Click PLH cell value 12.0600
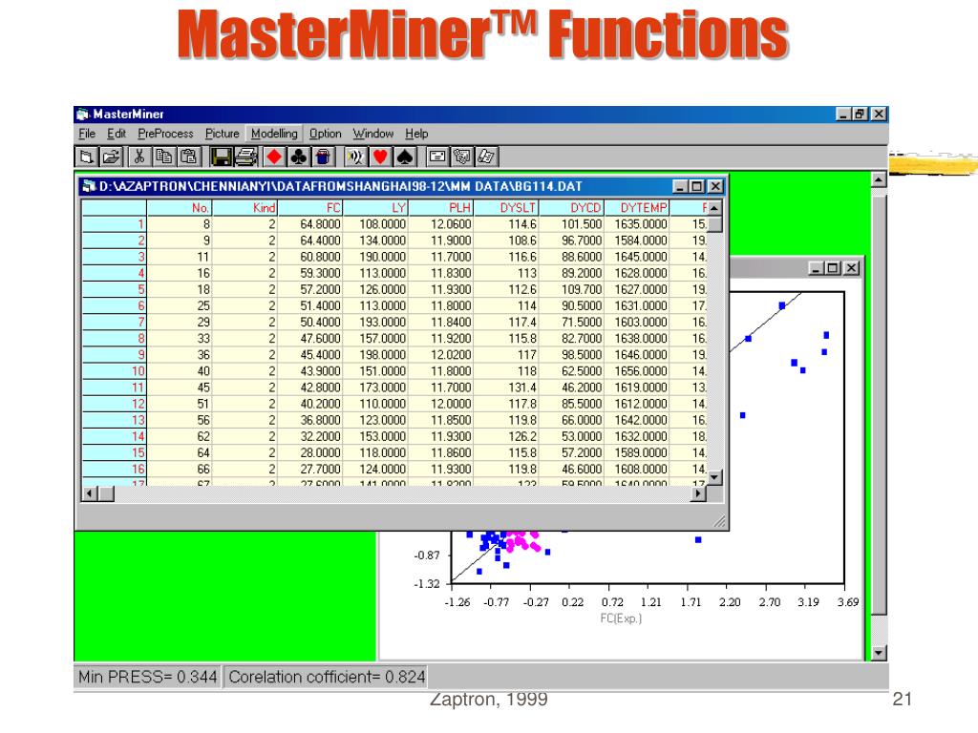 pyautogui.click(x=440, y=223)
